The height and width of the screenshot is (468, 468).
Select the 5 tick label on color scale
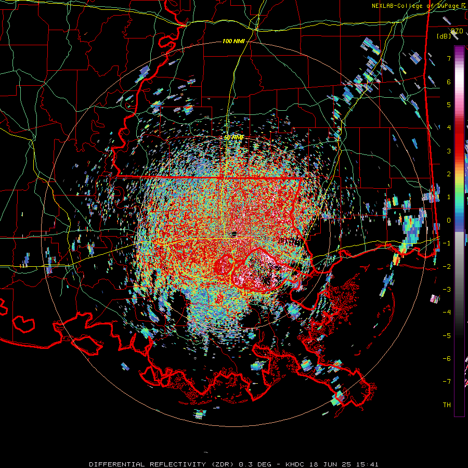(x=449, y=105)
